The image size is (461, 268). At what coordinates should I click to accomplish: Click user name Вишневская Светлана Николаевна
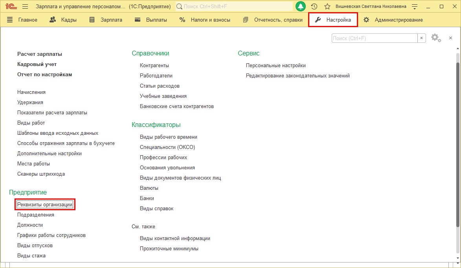(x=371, y=6)
